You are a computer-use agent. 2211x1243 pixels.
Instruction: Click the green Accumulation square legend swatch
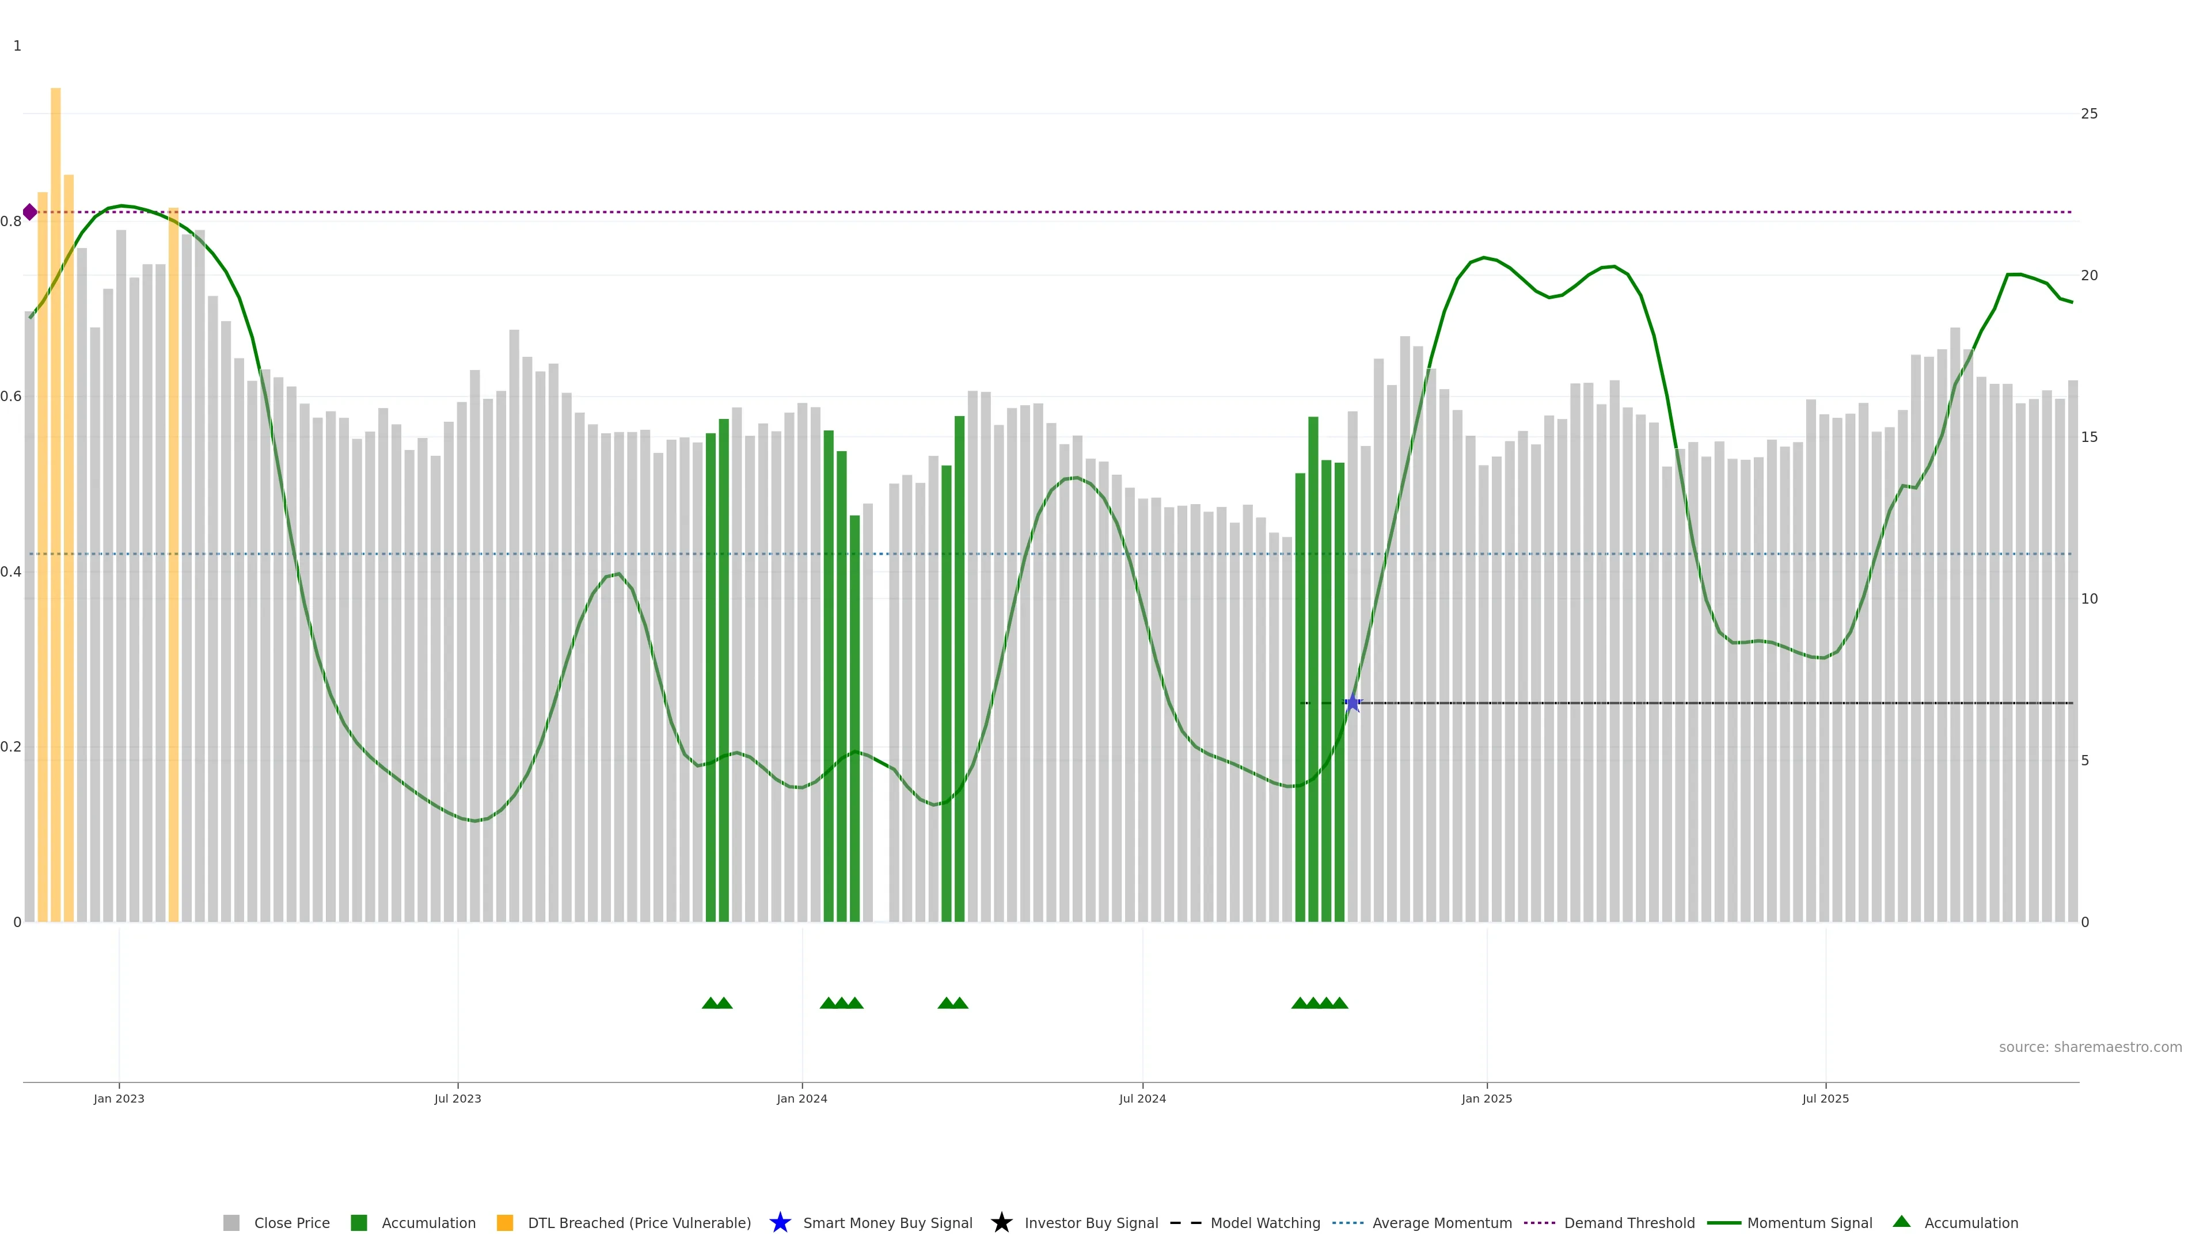click(359, 1223)
